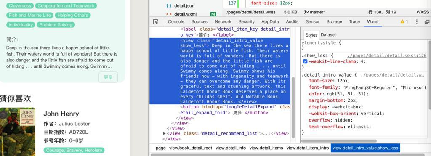Toggle the -webkit-line-clamp property checkbox
Screen dimensions: 431x156
(305, 61)
